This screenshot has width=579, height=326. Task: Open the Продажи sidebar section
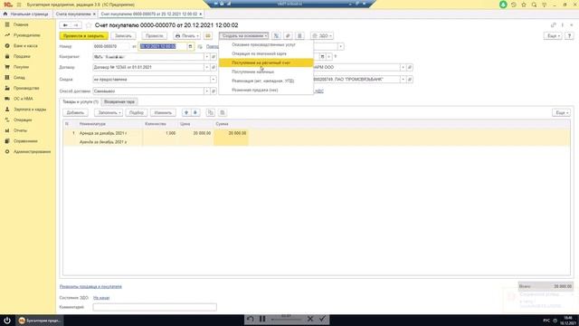coord(22,56)
